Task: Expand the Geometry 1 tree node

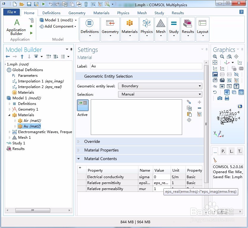Action: 9,109
